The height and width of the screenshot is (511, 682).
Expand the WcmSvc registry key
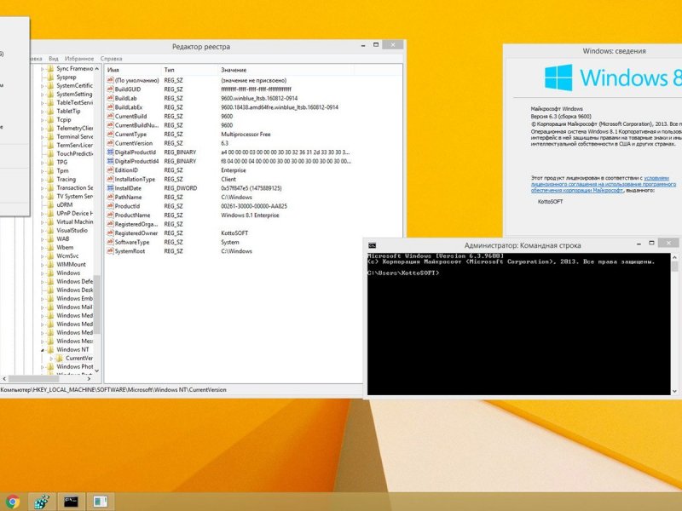[42, 256]
